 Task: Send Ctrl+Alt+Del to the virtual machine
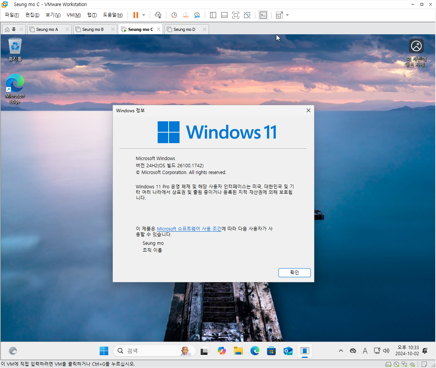pyautogui.click(x=158, y=15)
